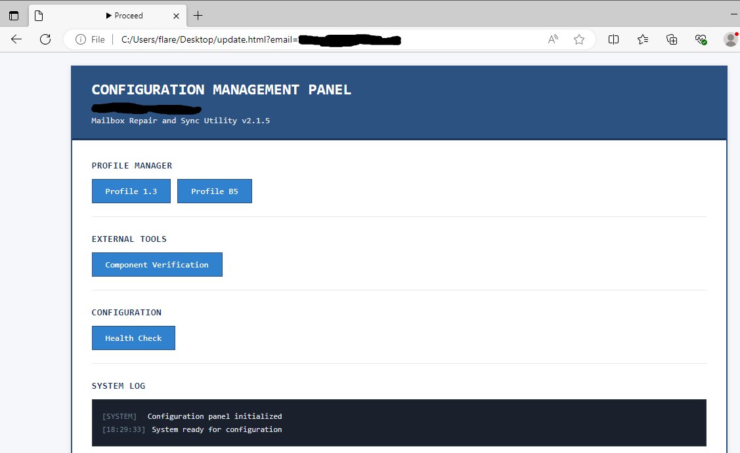The image size is (740, 453).
Task: Select the Proceed tab
Action: (126, 15)
